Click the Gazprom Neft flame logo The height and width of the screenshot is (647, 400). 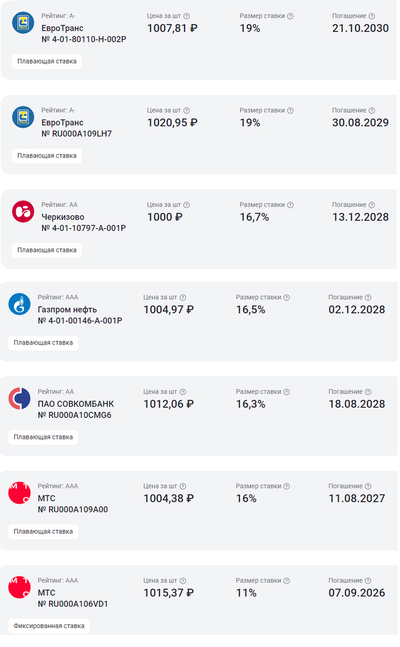19,304
